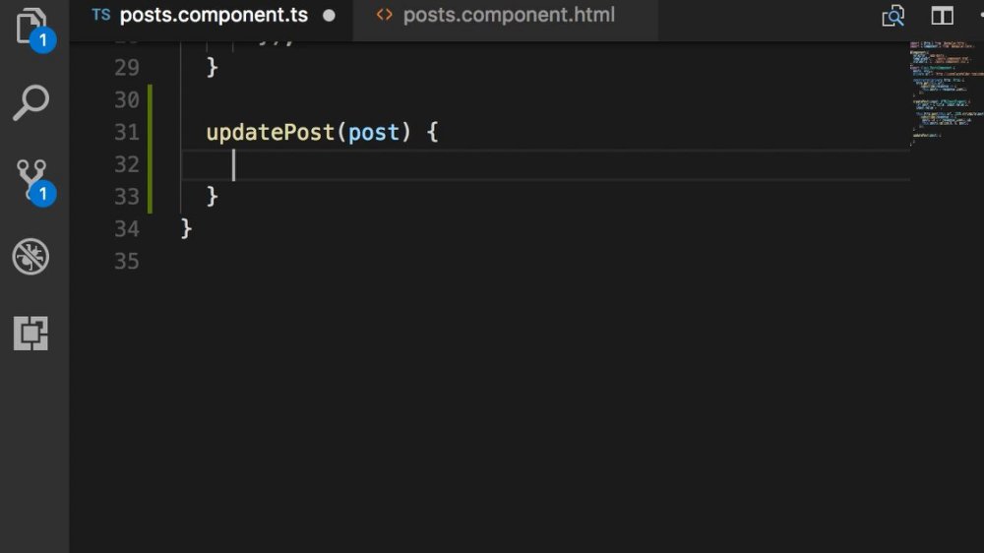Click the green change indicator beside line 32
Image resolution: width=984 pixels, height=553 pixels.
[150, 165]
